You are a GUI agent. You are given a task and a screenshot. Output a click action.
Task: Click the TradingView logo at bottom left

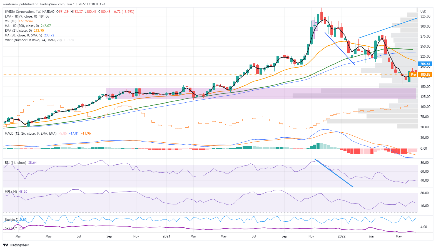coord(16,245)
